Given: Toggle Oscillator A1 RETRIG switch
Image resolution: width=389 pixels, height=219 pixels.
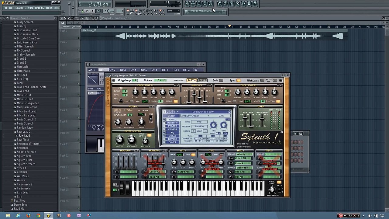Looking at the screenshot, I should point(176,101).
